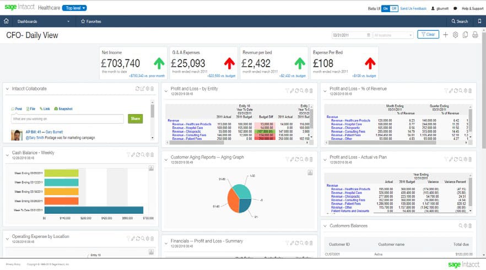The image size is (486, 270).
Task: Delete the Intacct Collaborate widget
Action: tap(152, 89)
